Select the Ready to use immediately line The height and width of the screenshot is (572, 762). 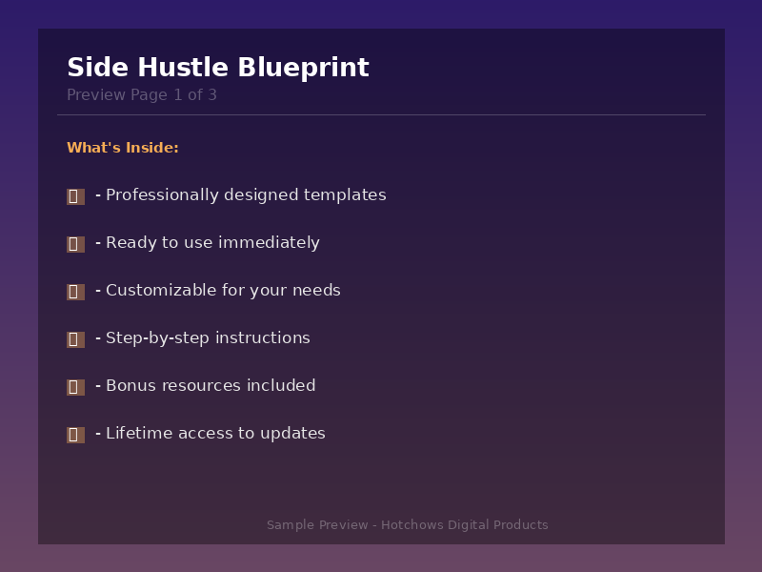[211, 243]
